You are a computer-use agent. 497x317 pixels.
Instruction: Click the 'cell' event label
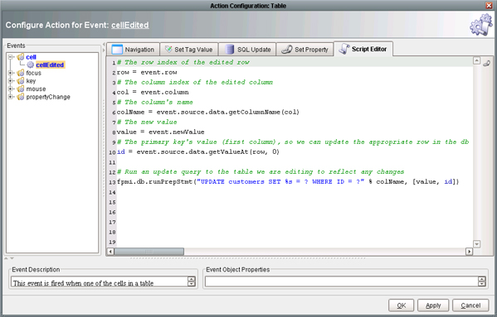pyautogui.click(x=31, y=57)
